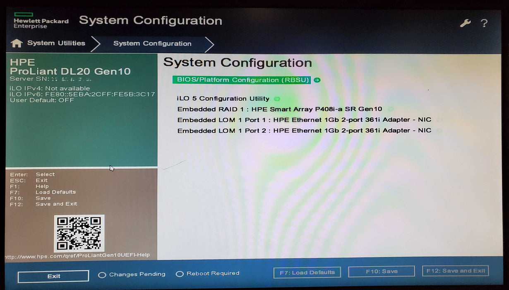Click the F12: Save and Exit button
Screen dimensions: 509x290
tap(455, 271)
